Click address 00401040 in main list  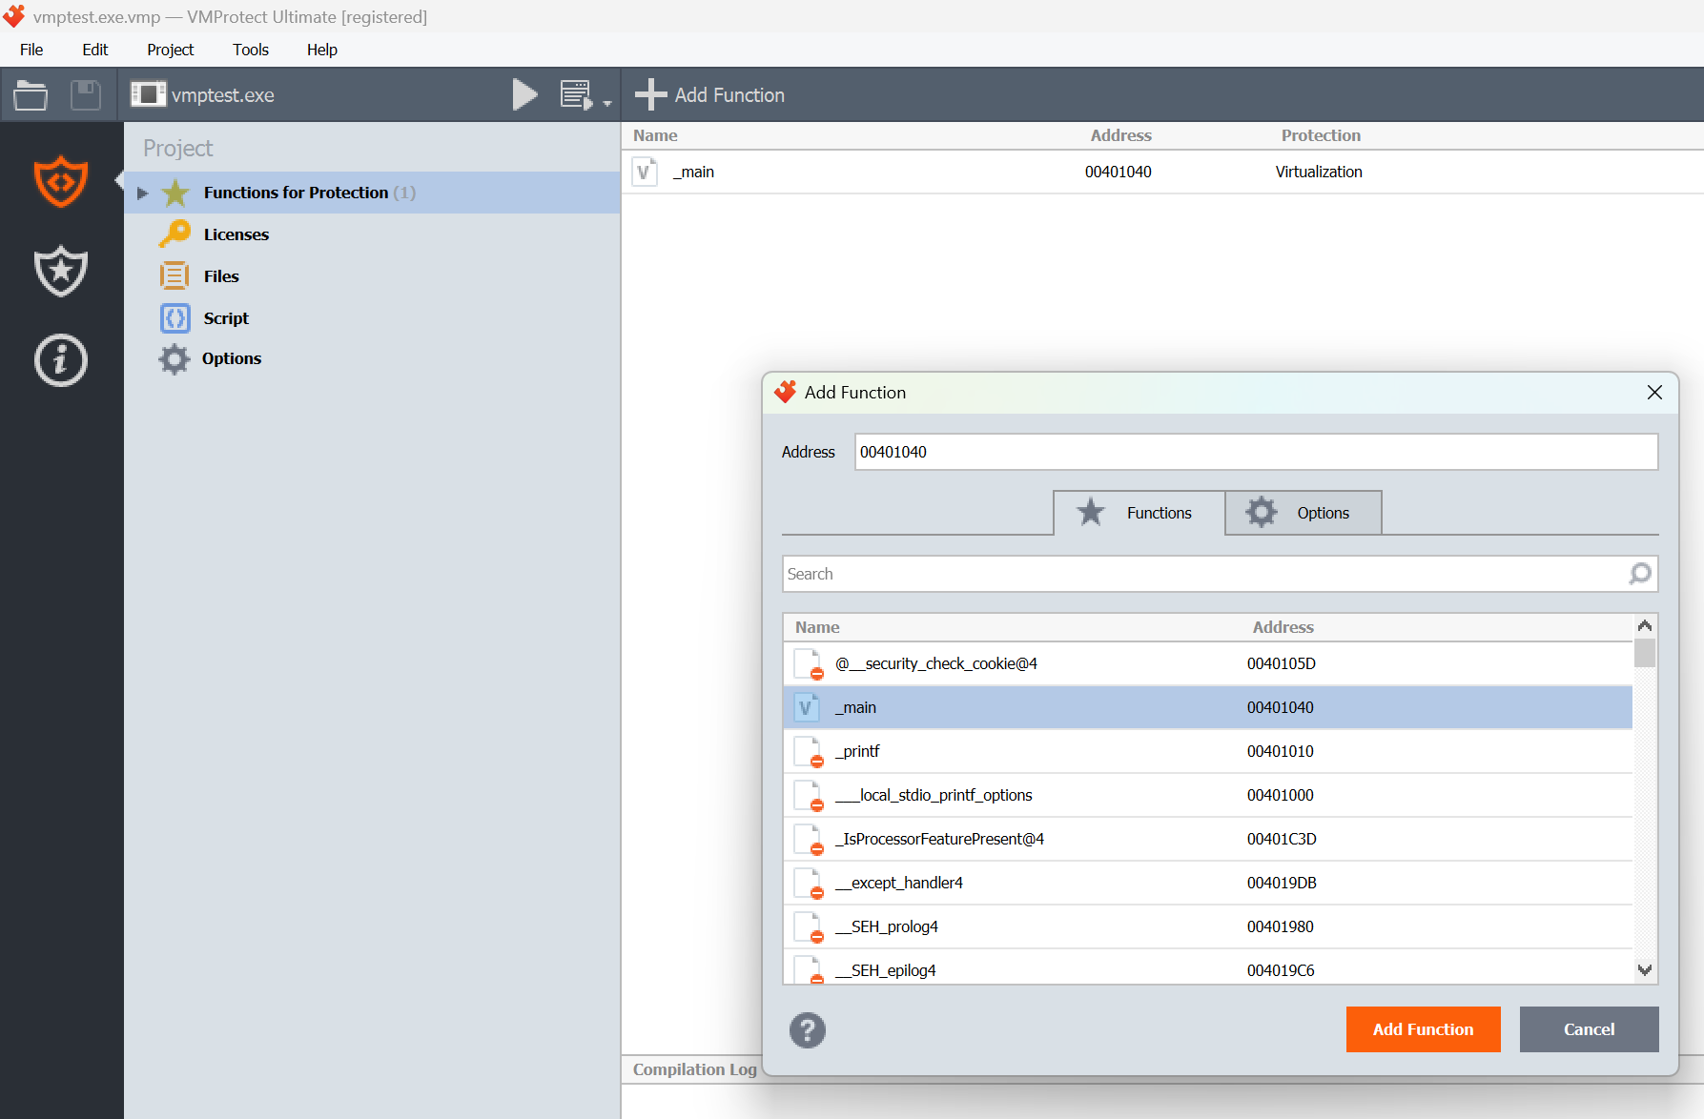pos(1118,172)
